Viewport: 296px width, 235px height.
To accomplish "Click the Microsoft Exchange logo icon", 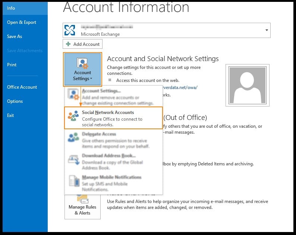I will coord(70,30).
